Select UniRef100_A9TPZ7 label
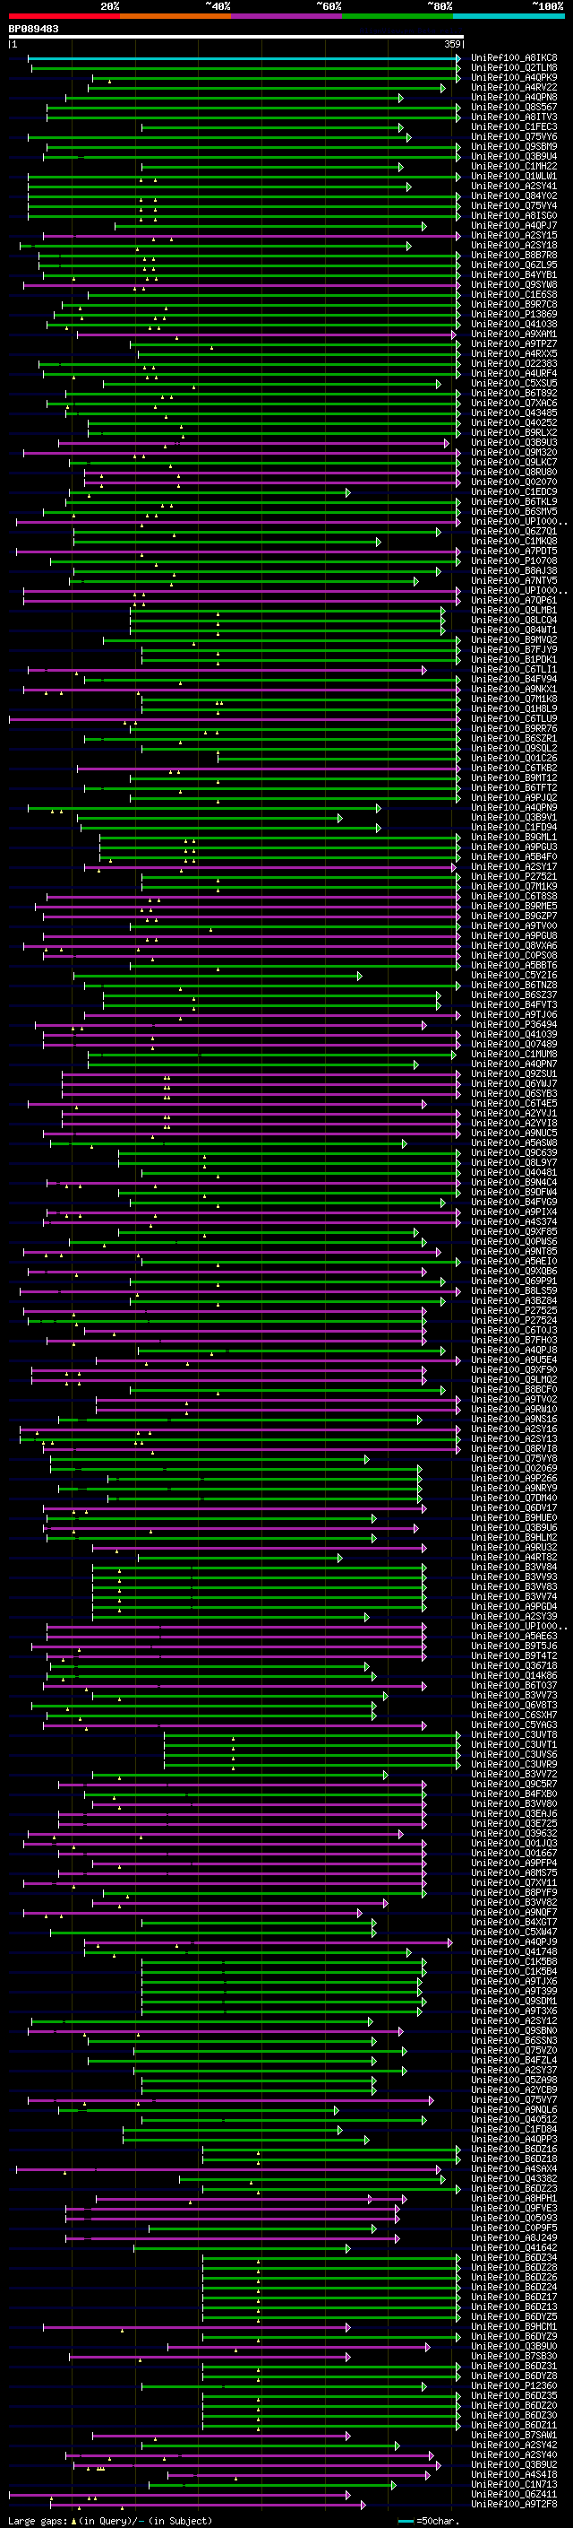573x2528 pixels. coord(514,344)
